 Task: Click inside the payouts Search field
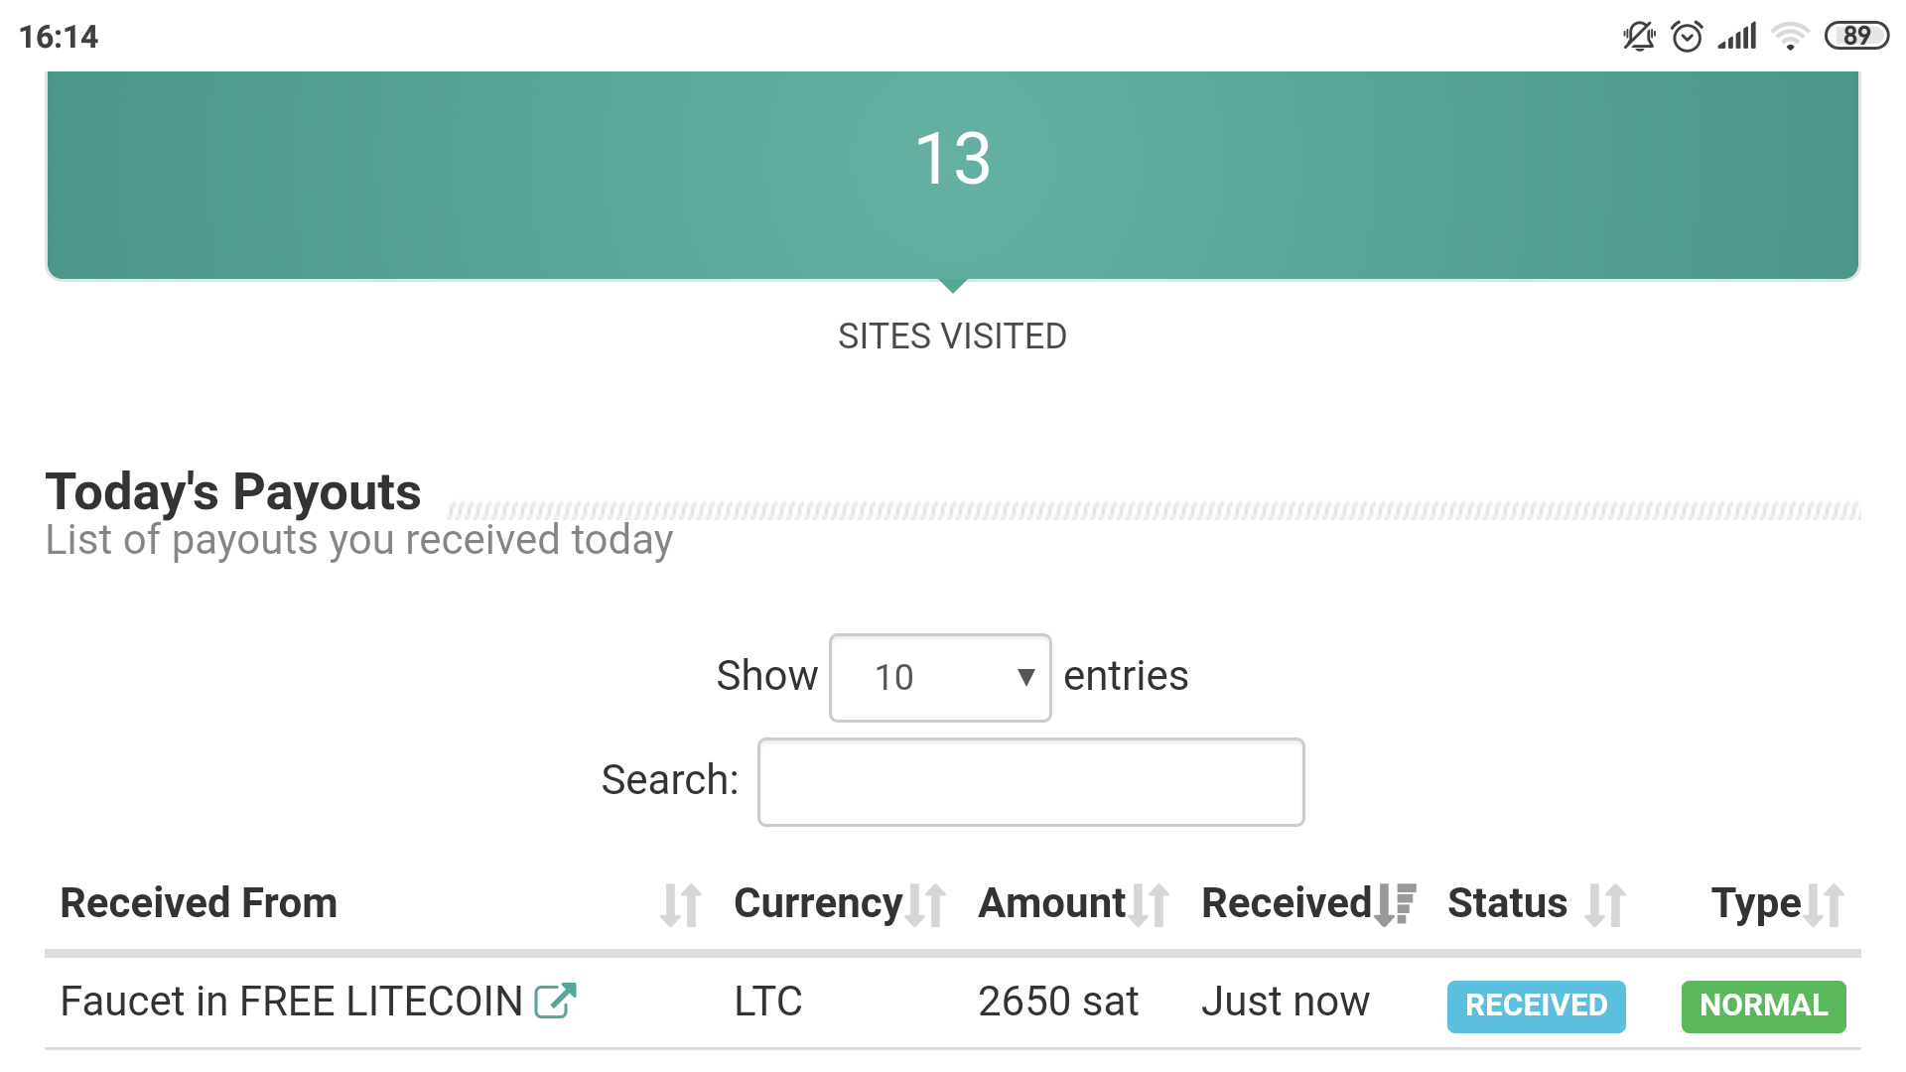click(1030, 782)
